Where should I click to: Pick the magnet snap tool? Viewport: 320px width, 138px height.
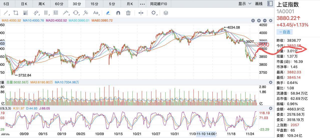point(118,13)
